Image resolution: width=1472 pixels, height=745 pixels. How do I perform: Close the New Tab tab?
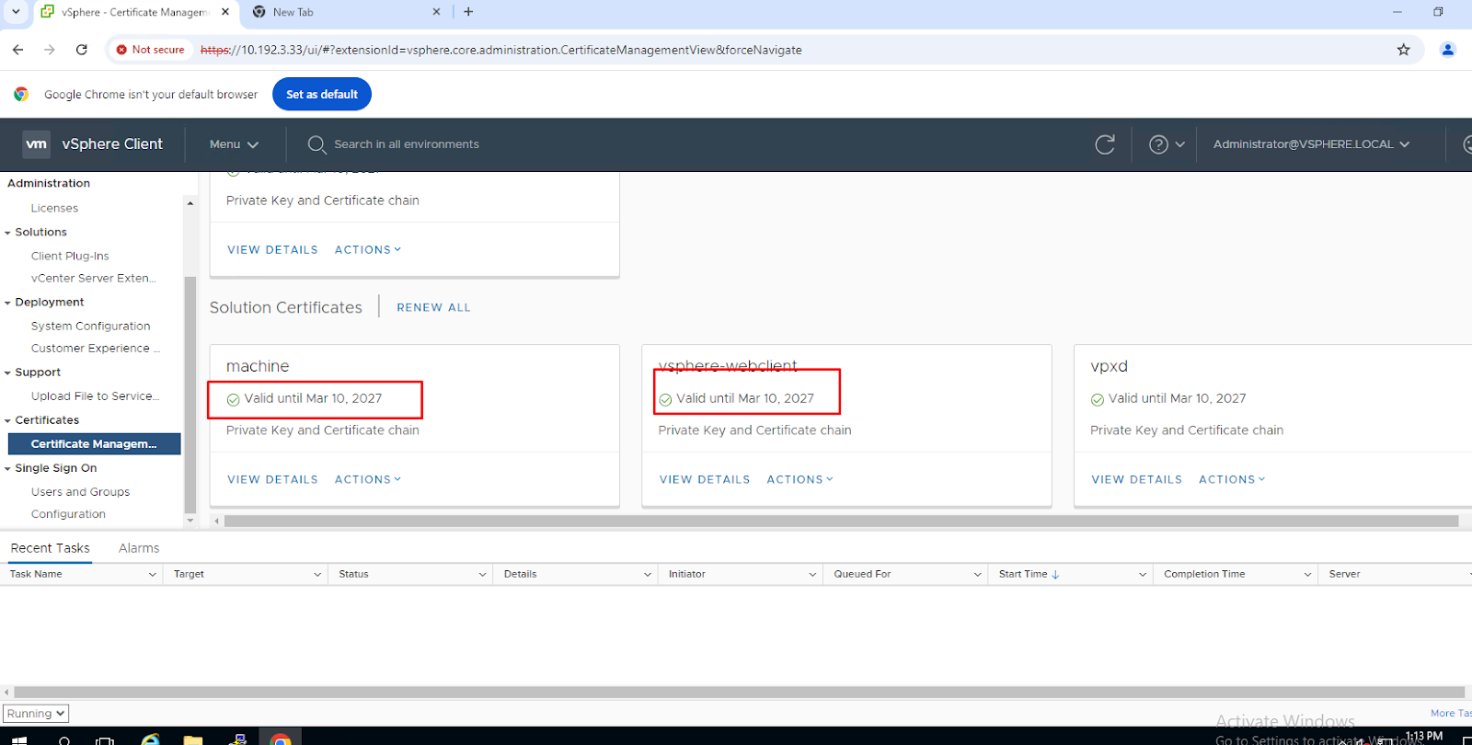tap(436, 12)
